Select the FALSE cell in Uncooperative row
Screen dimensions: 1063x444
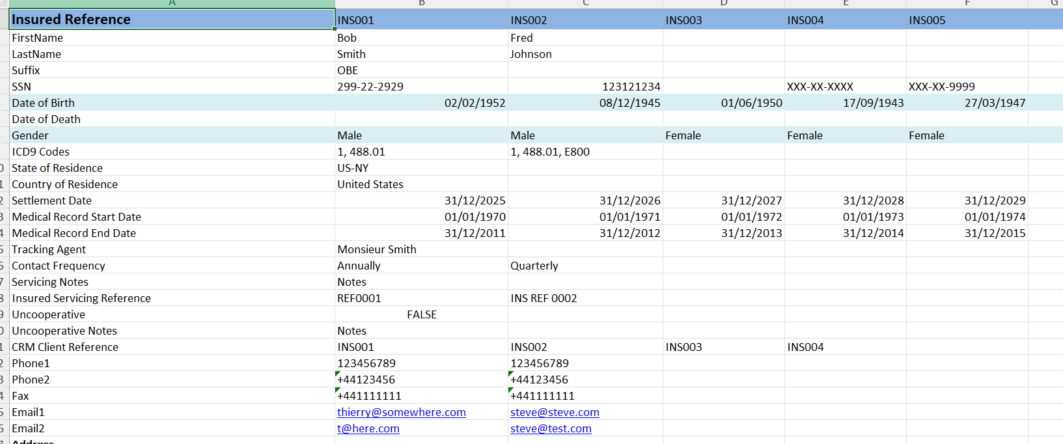click(421, 314)
